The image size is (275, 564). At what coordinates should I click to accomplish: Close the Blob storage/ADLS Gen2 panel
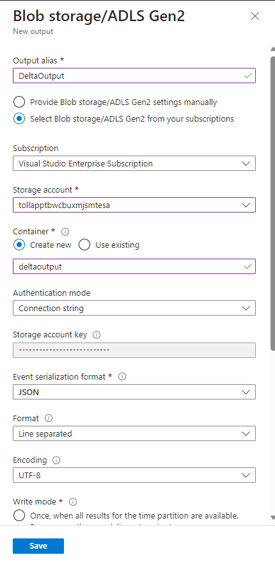click(255, 16)
